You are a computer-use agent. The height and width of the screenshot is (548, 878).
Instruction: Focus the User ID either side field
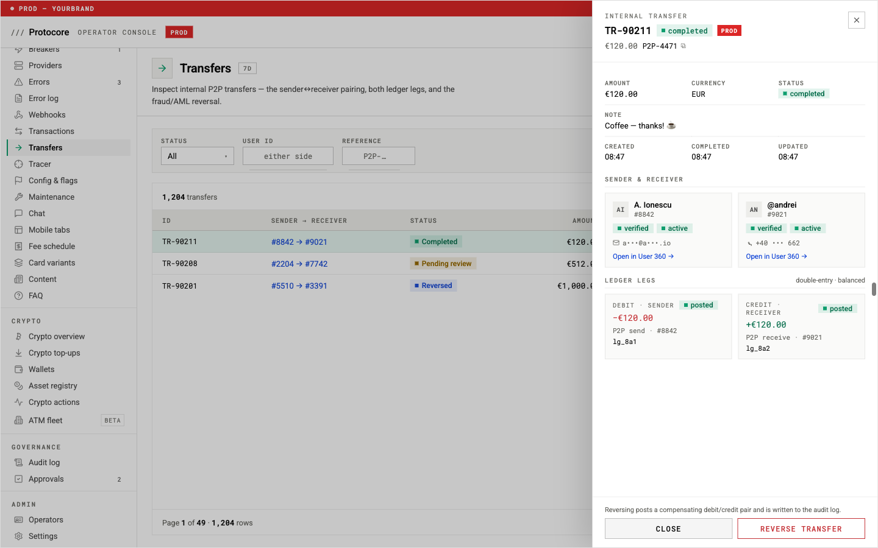pos(288,156)
